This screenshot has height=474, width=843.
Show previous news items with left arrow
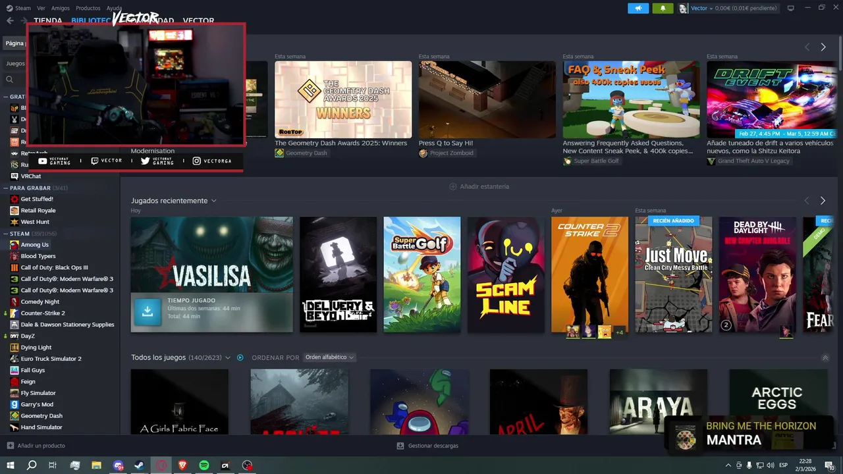[x=807, y=47]
